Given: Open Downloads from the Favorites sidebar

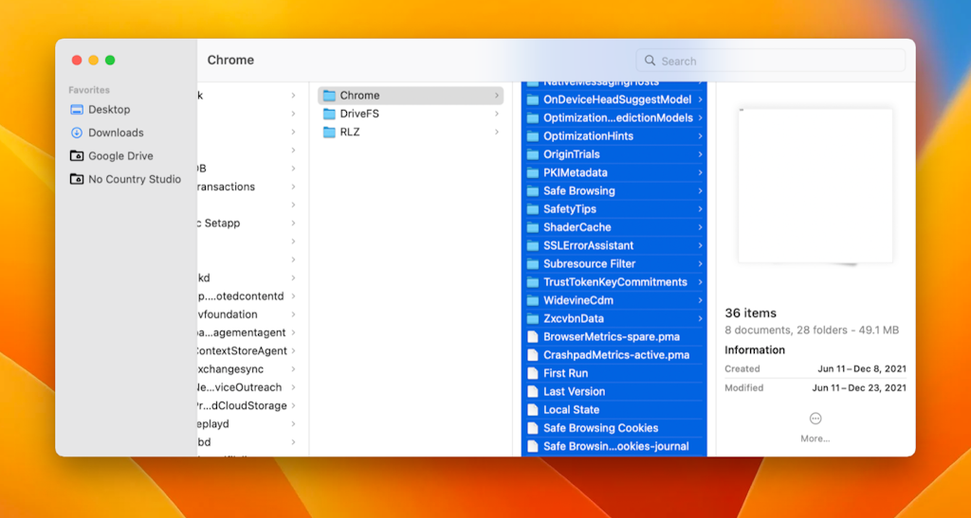Looking at the screenshot, I should pyautogui.click(x=116, y=133).
